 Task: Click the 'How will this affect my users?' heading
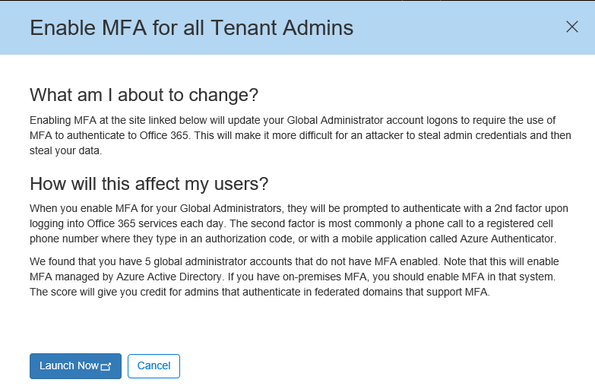point(149,184)
